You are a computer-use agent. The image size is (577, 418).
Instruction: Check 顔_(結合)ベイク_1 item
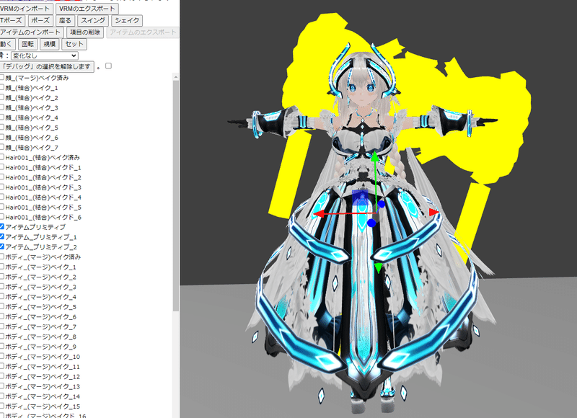2,87
